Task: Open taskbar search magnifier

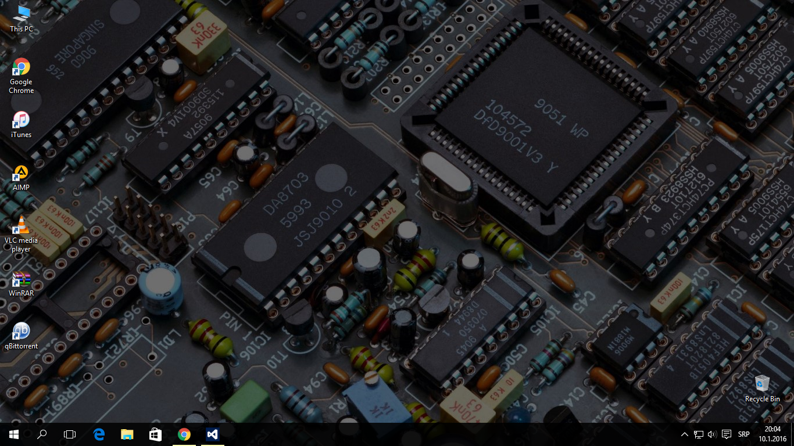Action: click(42, 434)
